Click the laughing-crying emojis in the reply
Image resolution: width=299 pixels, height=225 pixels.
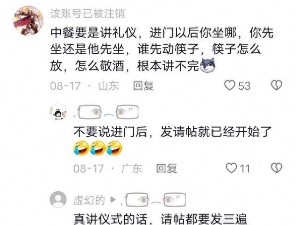click(x=98, y=148)
